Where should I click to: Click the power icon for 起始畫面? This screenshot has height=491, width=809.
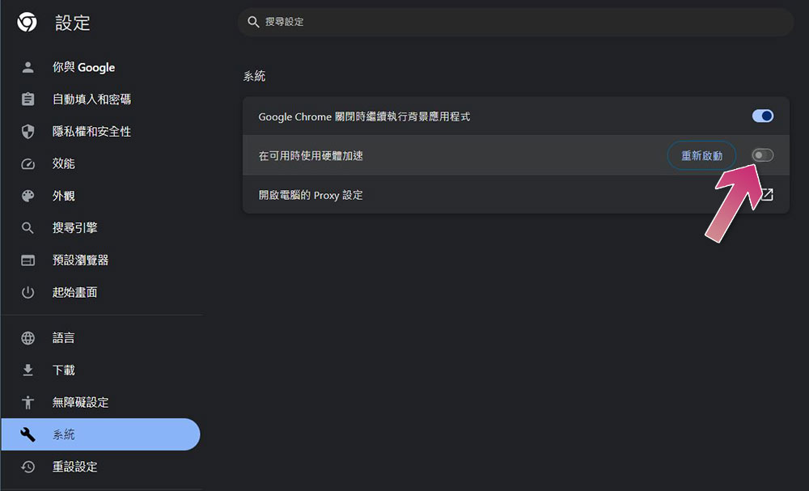28,293
